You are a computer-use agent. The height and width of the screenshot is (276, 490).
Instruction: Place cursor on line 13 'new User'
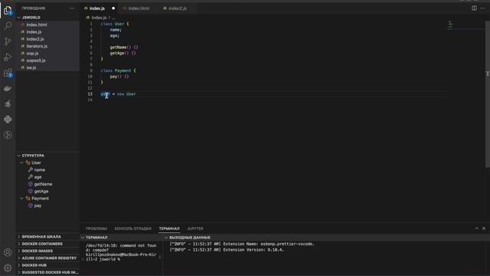coord(126,94)
